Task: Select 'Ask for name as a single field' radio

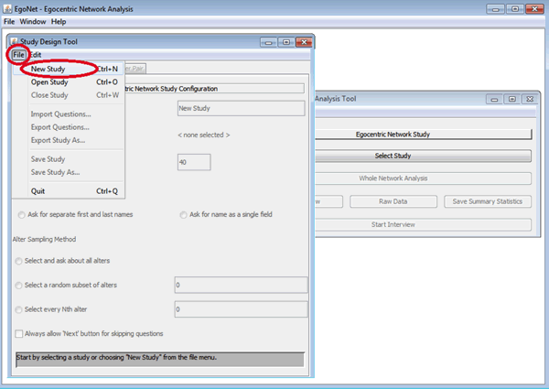Action: point(183,214)
